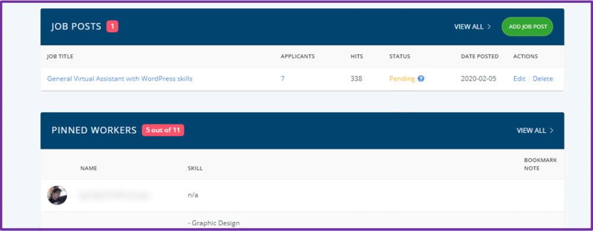This screenshot has height=231, width=593.
Task: Click the '5 out of 11' pinned badge
Action: pos(163,130)
